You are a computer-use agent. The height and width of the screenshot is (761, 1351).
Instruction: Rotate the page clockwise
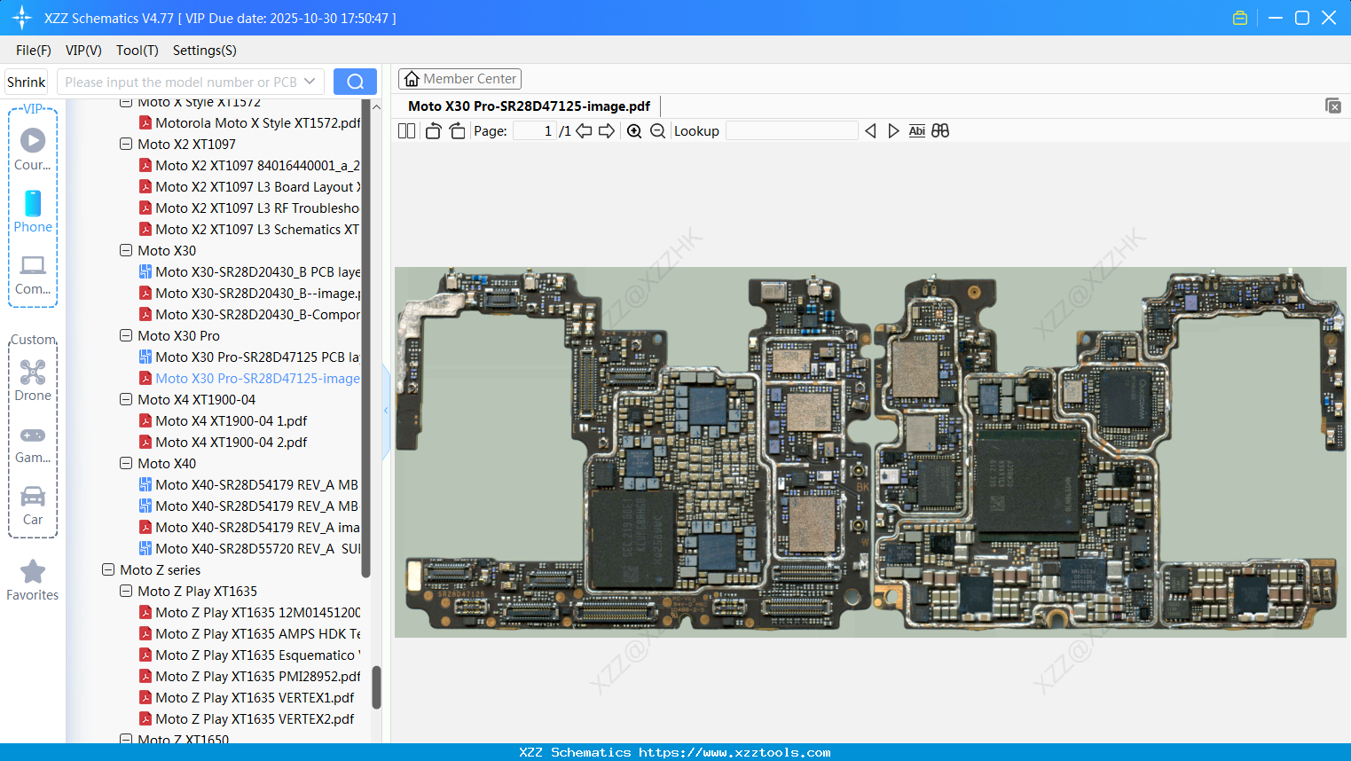(457, 131)
